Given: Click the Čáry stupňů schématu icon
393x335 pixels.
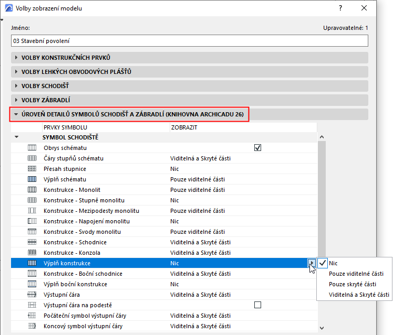Looking at the screenshot, I should [32, 158].
